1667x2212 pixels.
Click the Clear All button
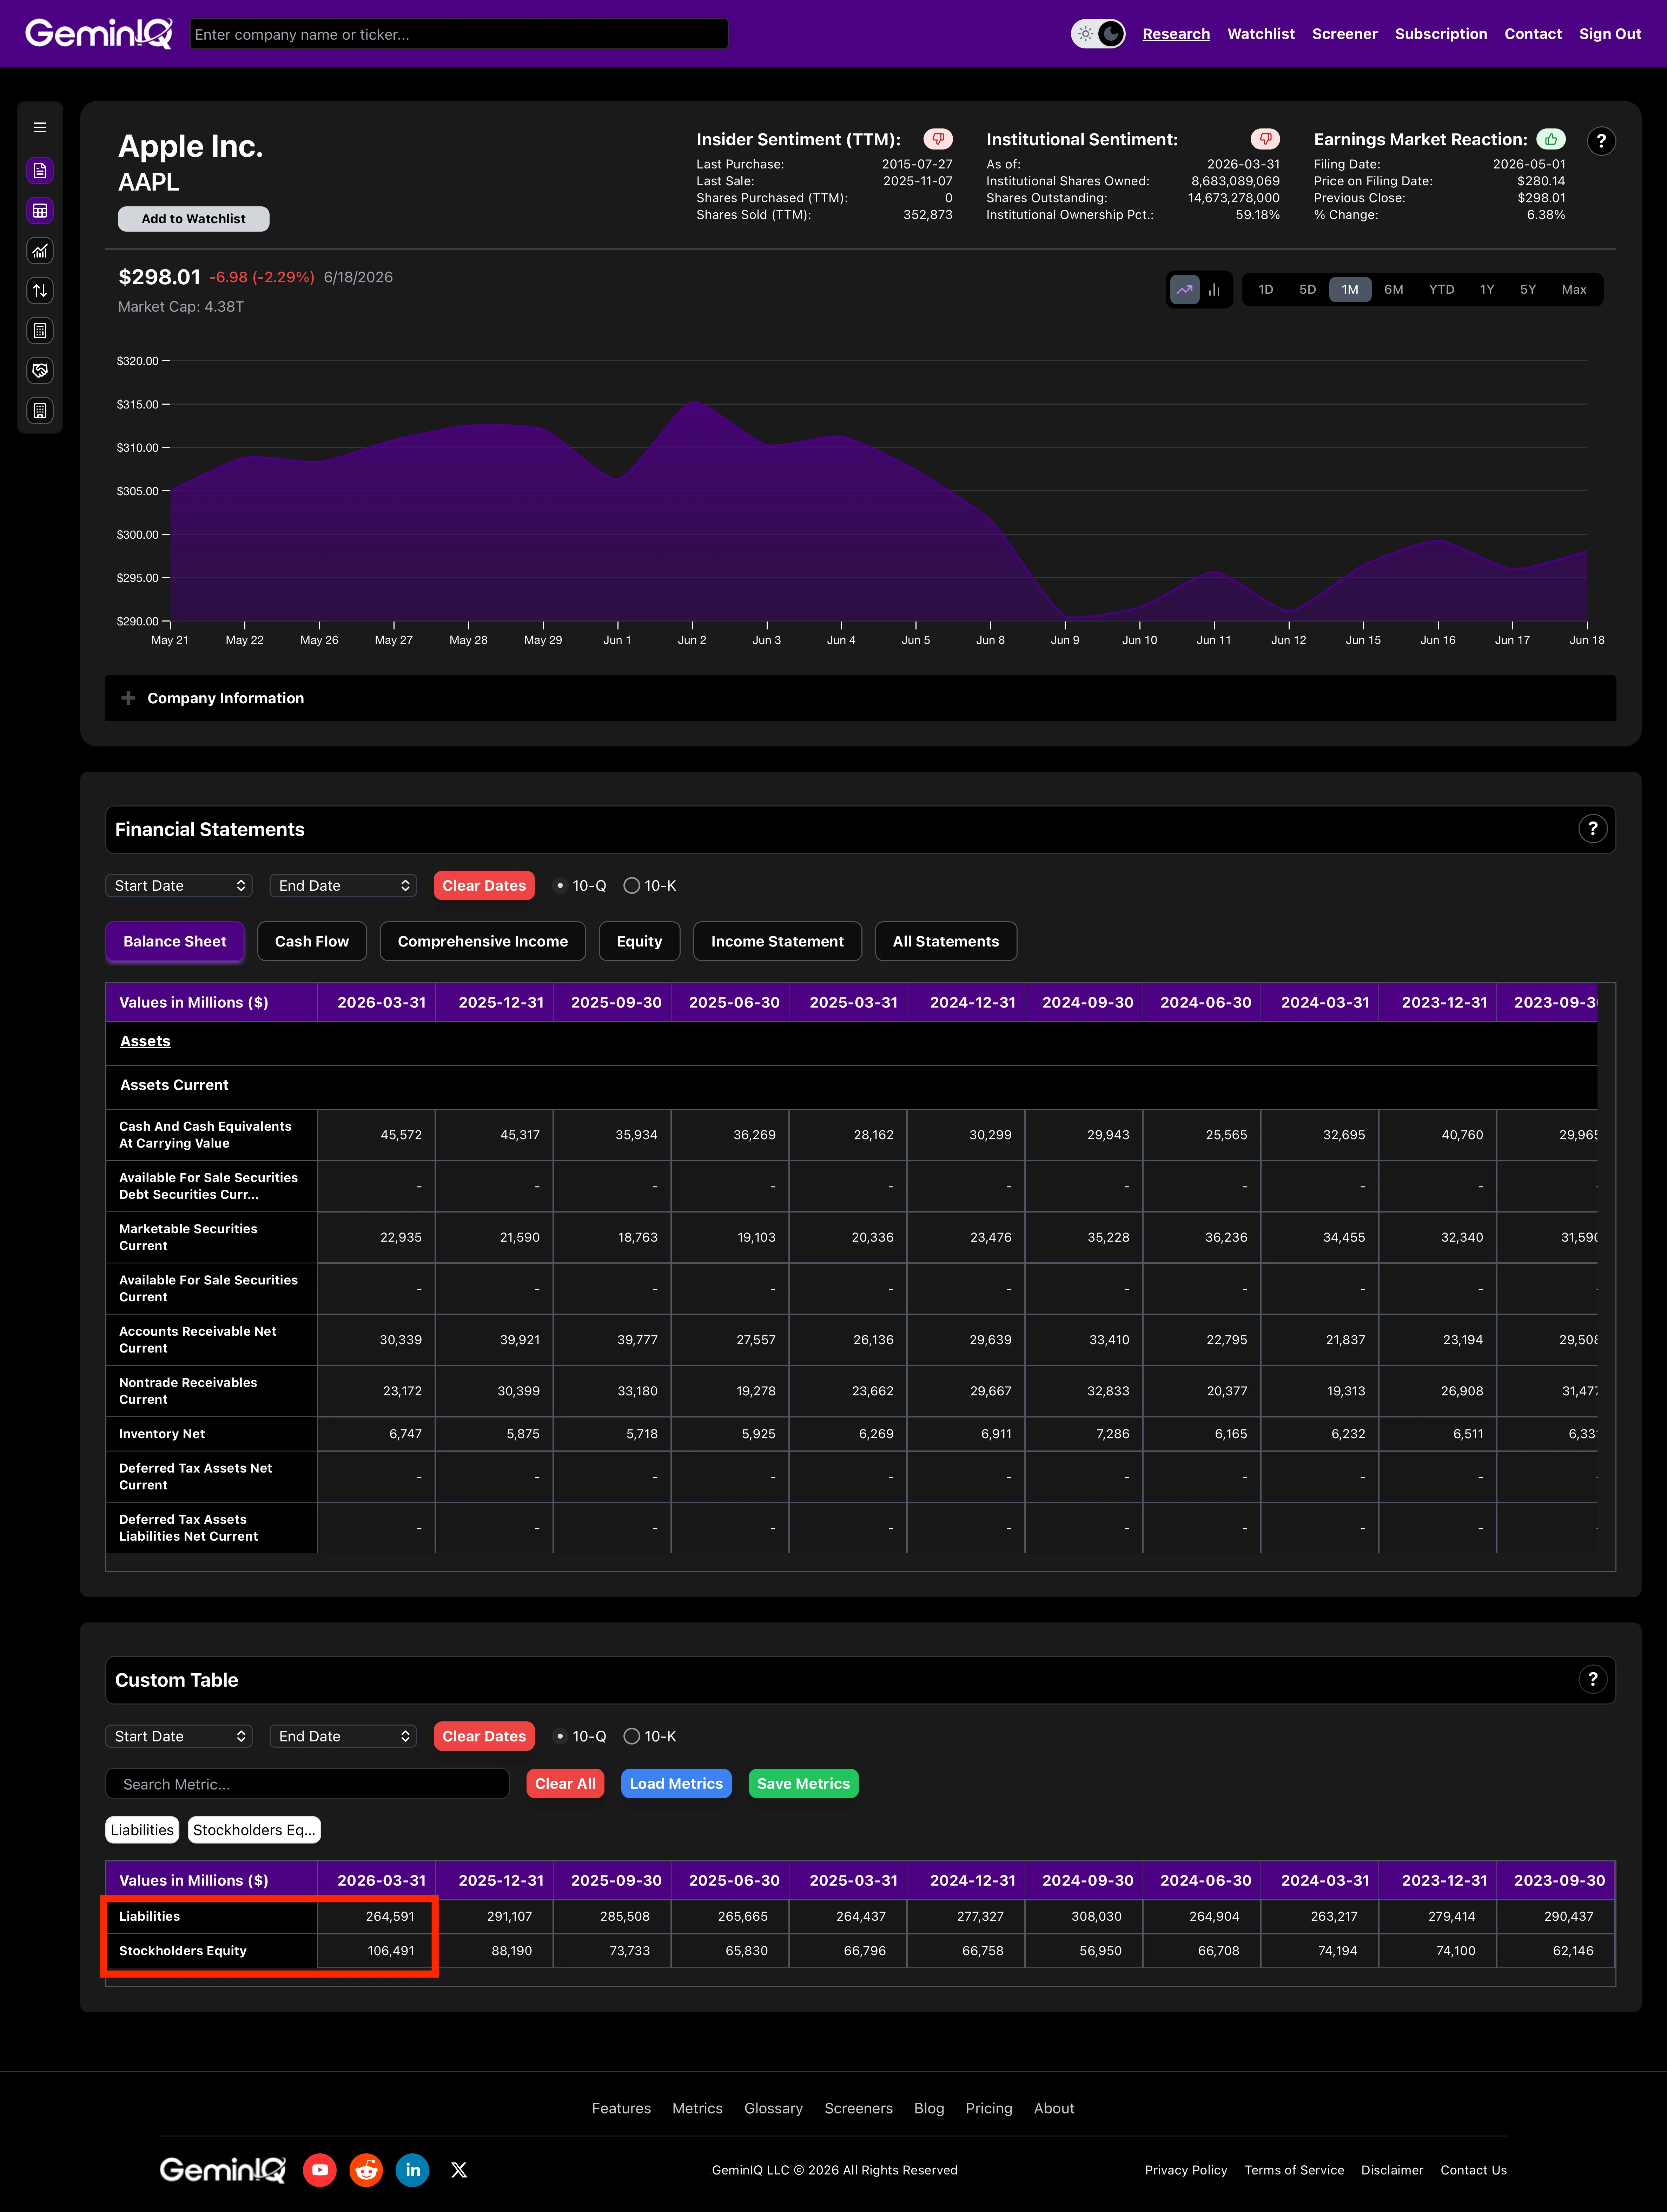tap(565, 1784)
